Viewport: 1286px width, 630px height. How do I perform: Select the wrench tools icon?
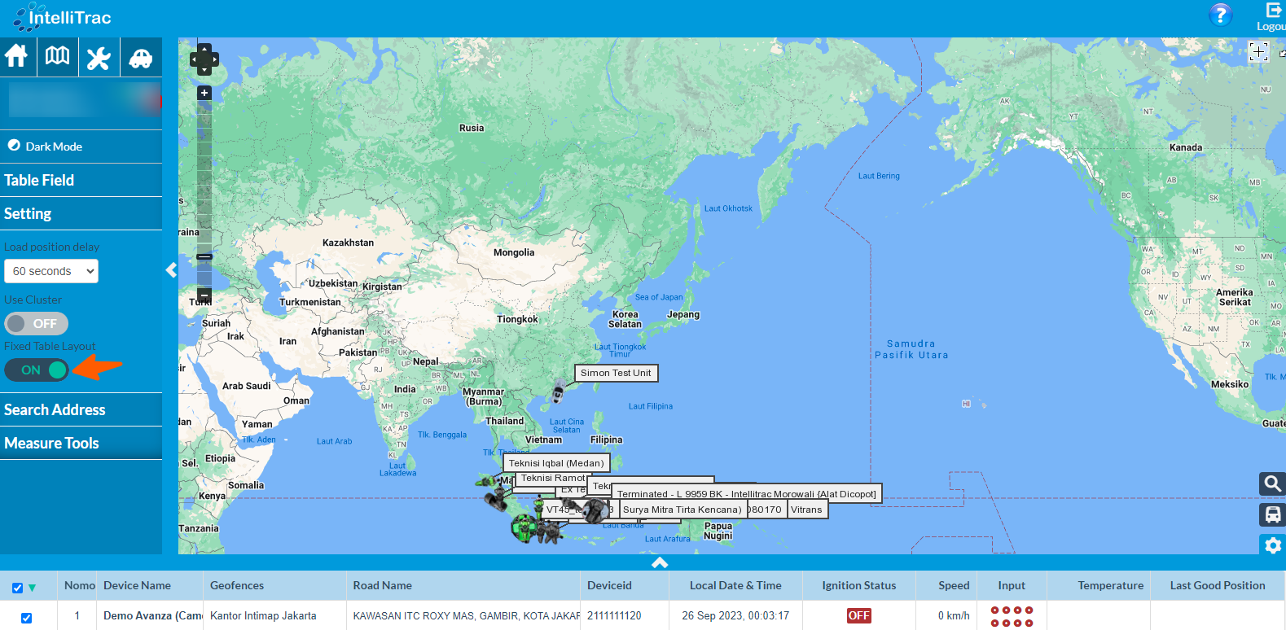click(99, 58)
